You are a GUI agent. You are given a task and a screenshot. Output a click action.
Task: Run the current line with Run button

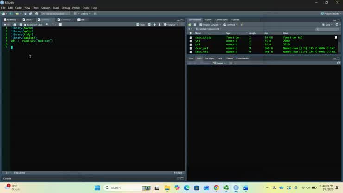pos(140,25)
